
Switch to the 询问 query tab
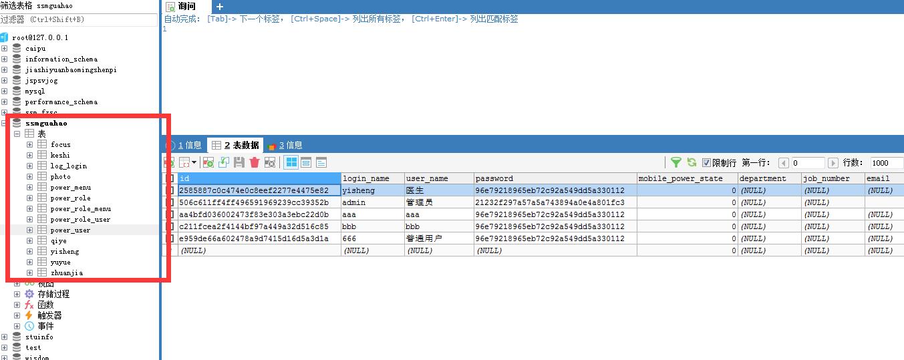186,7
